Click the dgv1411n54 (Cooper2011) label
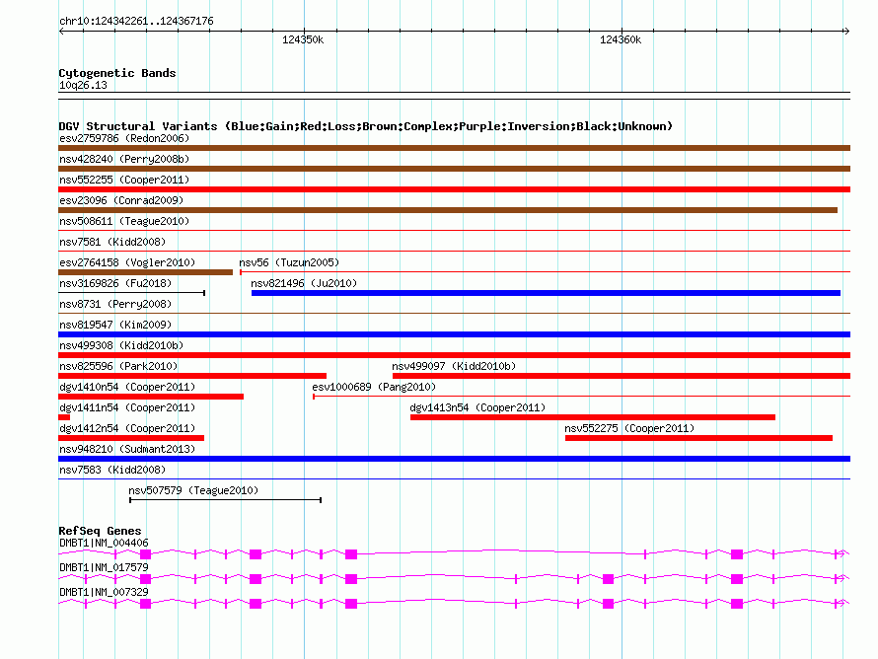Viewport: 878px width, 659px height. (x=127, y=407)
